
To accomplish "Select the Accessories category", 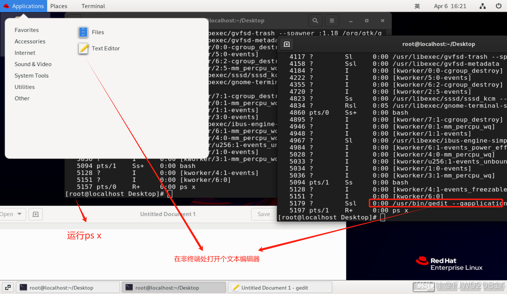I will tap(30, 42).
